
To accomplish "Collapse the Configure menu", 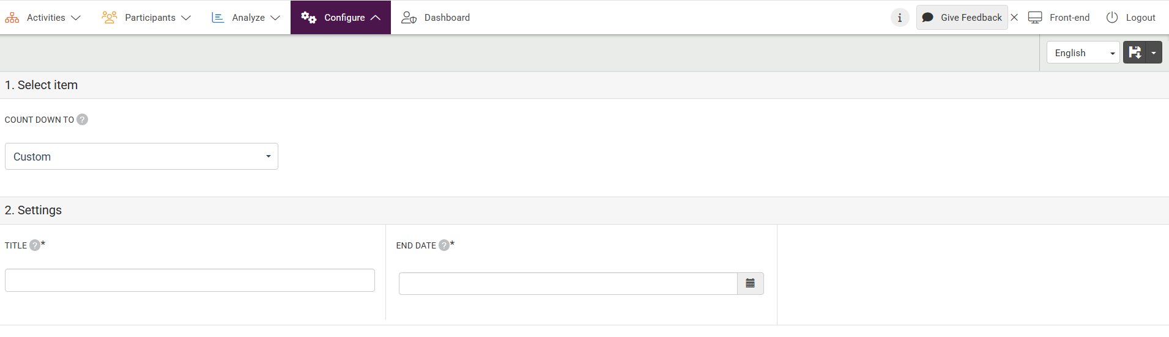I will pos(341,18).
